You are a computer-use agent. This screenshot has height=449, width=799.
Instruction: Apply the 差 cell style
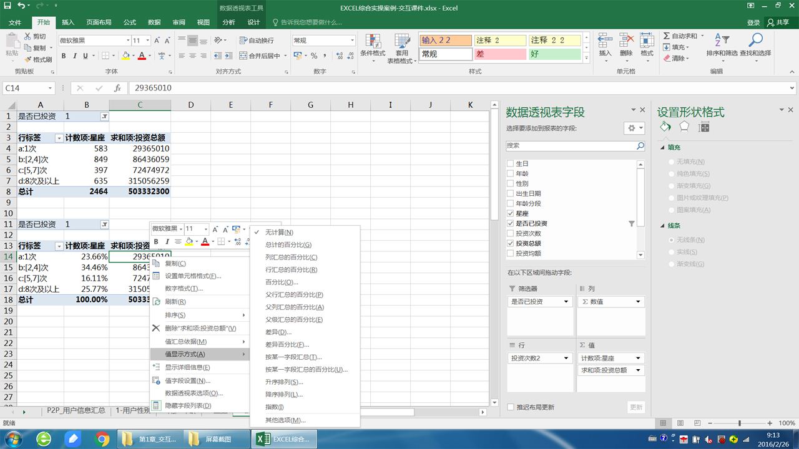[500, 54]
